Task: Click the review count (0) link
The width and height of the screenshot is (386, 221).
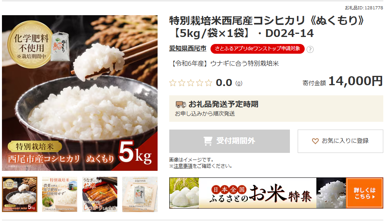Action: (x=239, y=83)
